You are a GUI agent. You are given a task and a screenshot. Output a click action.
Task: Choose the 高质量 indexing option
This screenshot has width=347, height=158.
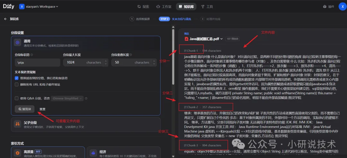coord(48,152)
